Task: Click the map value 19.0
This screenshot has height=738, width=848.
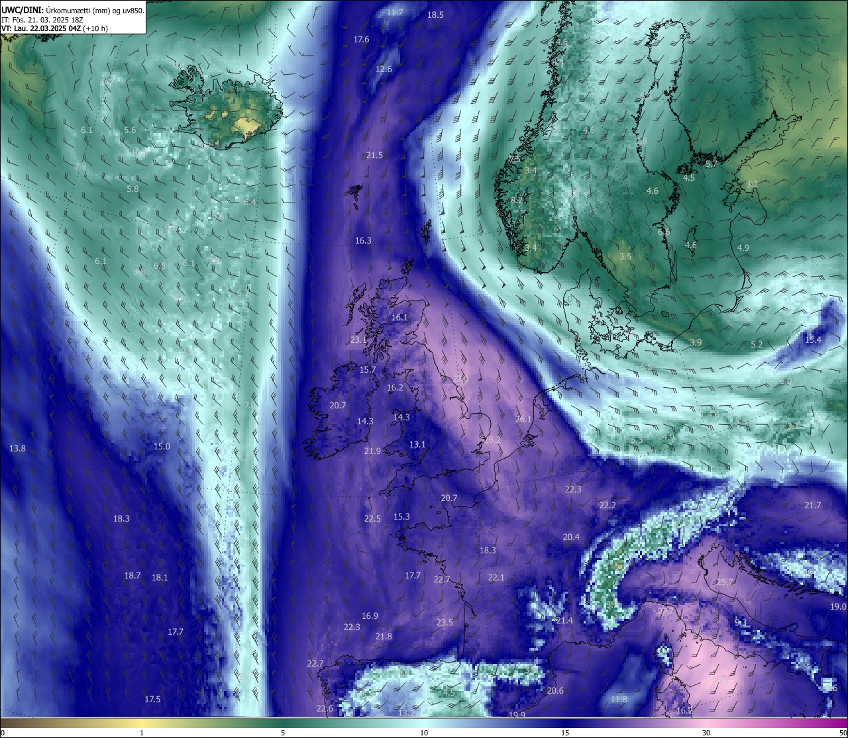Action: [838, 606]
